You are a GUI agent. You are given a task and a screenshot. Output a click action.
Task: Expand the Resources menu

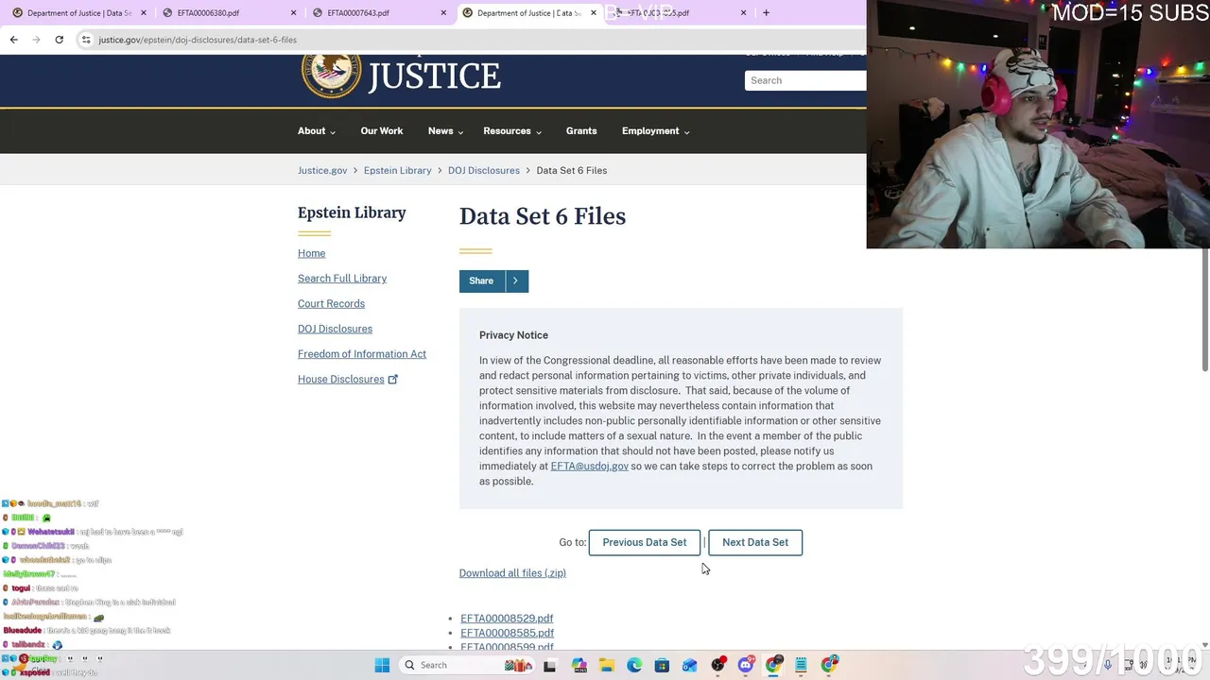click(x=512, y=131)
